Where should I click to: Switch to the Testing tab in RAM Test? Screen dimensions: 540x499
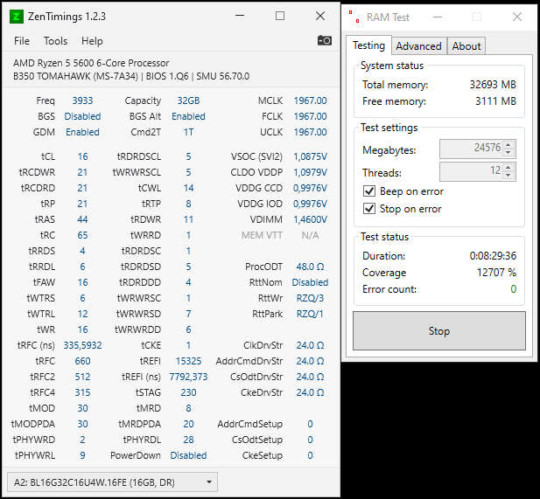click(368, 45)
